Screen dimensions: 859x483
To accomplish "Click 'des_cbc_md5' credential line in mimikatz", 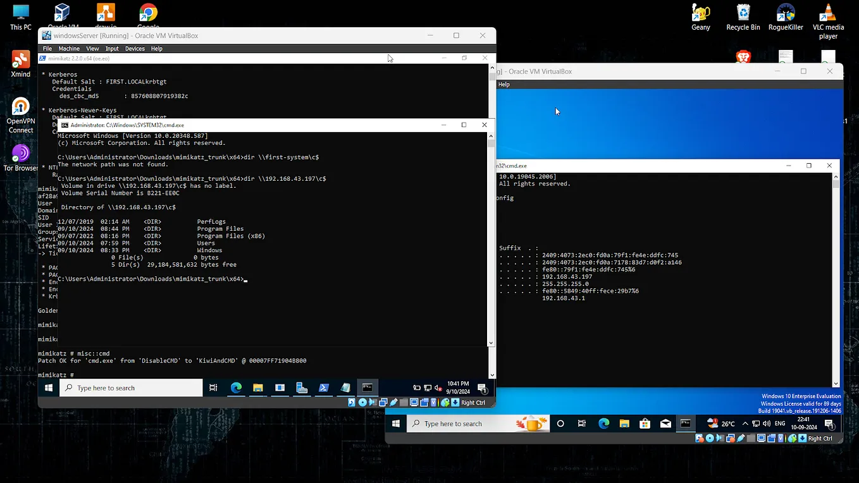I will 123,96.
